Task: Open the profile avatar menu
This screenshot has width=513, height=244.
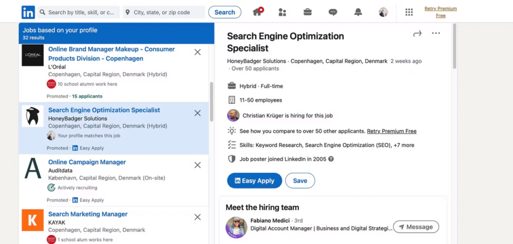Action: [x=383, y=12]
